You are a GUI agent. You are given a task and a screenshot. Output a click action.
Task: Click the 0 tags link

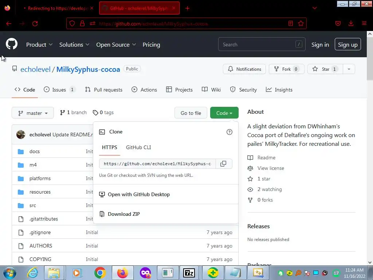[x=103, y=112]
